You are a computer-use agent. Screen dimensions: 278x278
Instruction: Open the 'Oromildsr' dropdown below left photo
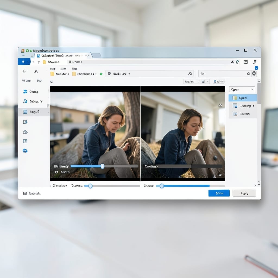pyautogui.click(x=60, y=186)
